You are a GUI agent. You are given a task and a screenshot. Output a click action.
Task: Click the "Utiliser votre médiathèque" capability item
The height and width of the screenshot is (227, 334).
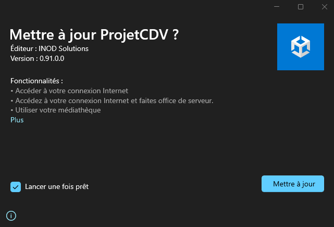(58, 110)
